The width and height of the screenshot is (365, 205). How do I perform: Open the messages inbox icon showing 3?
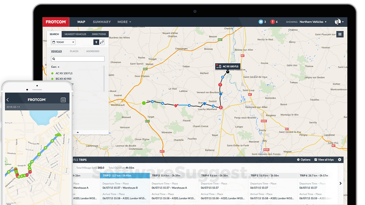tap(261, 21)
